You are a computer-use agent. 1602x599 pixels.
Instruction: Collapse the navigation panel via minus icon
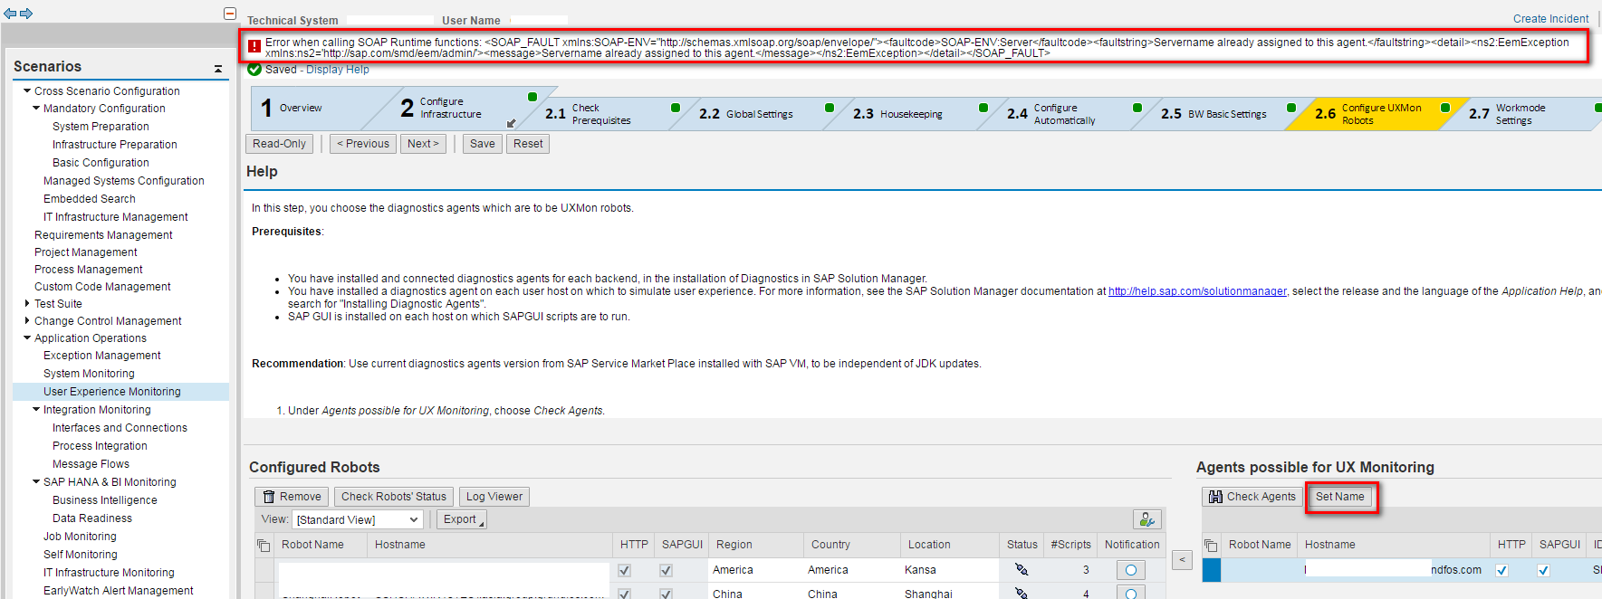pyautogui.click(x=230, y=14)
